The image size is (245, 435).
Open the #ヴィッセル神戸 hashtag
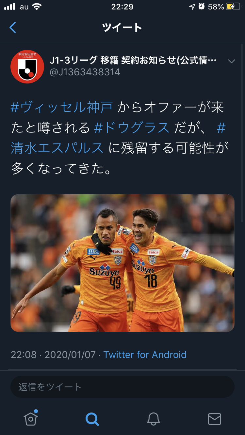(62, 107)
